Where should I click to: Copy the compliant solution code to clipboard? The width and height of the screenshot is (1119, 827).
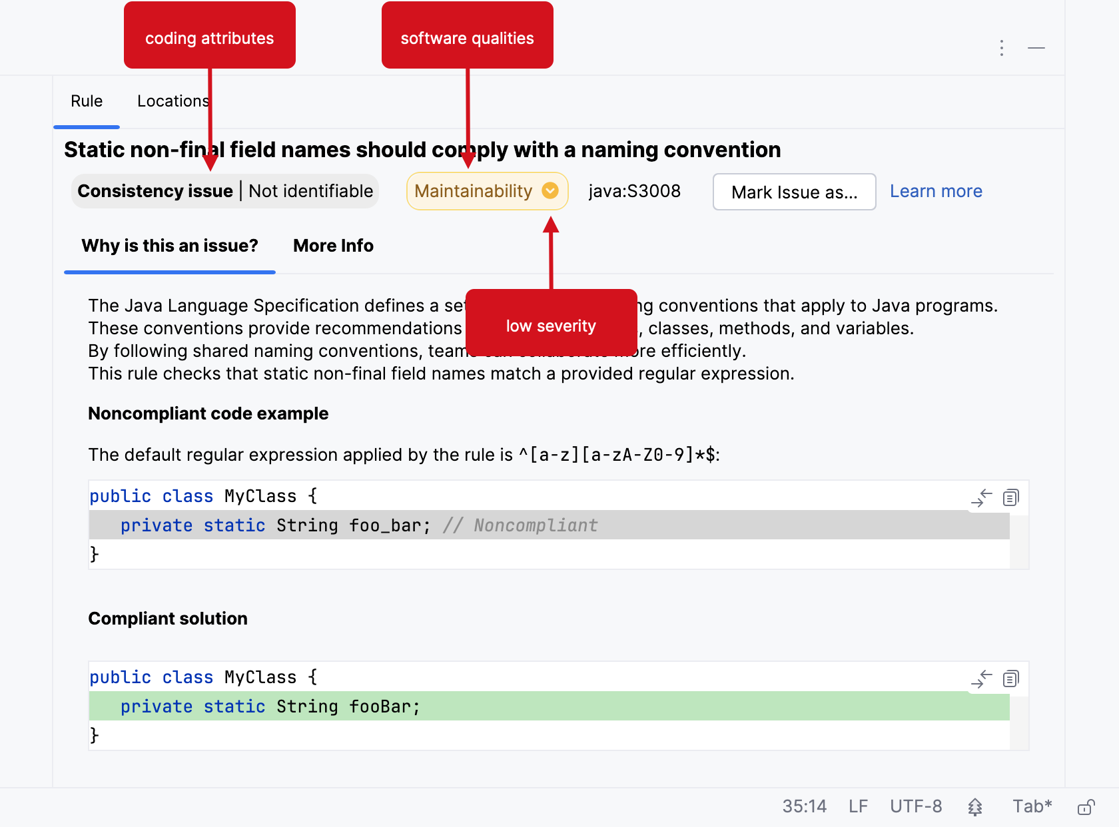pos(1010,679)
